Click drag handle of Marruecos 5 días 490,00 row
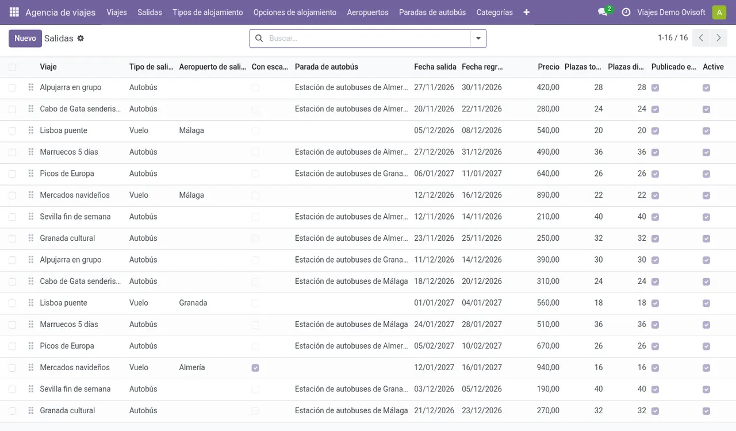736x431 pixels. (31, 152)
